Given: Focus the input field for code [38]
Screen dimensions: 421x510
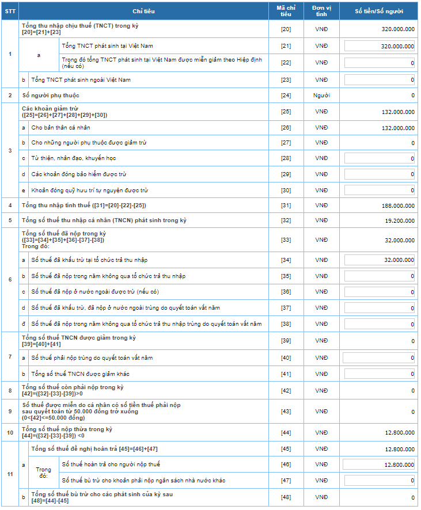Looking at the screenshot, I should point(380,324).
